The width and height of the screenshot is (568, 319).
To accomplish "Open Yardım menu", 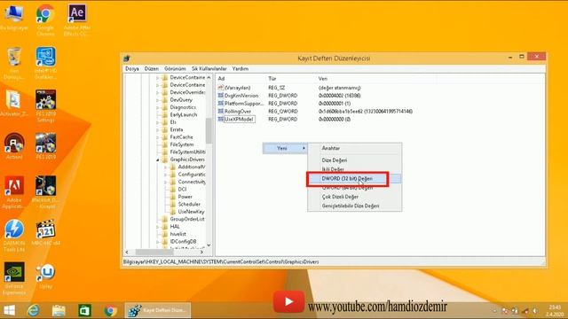I will (x=241, y=69).
